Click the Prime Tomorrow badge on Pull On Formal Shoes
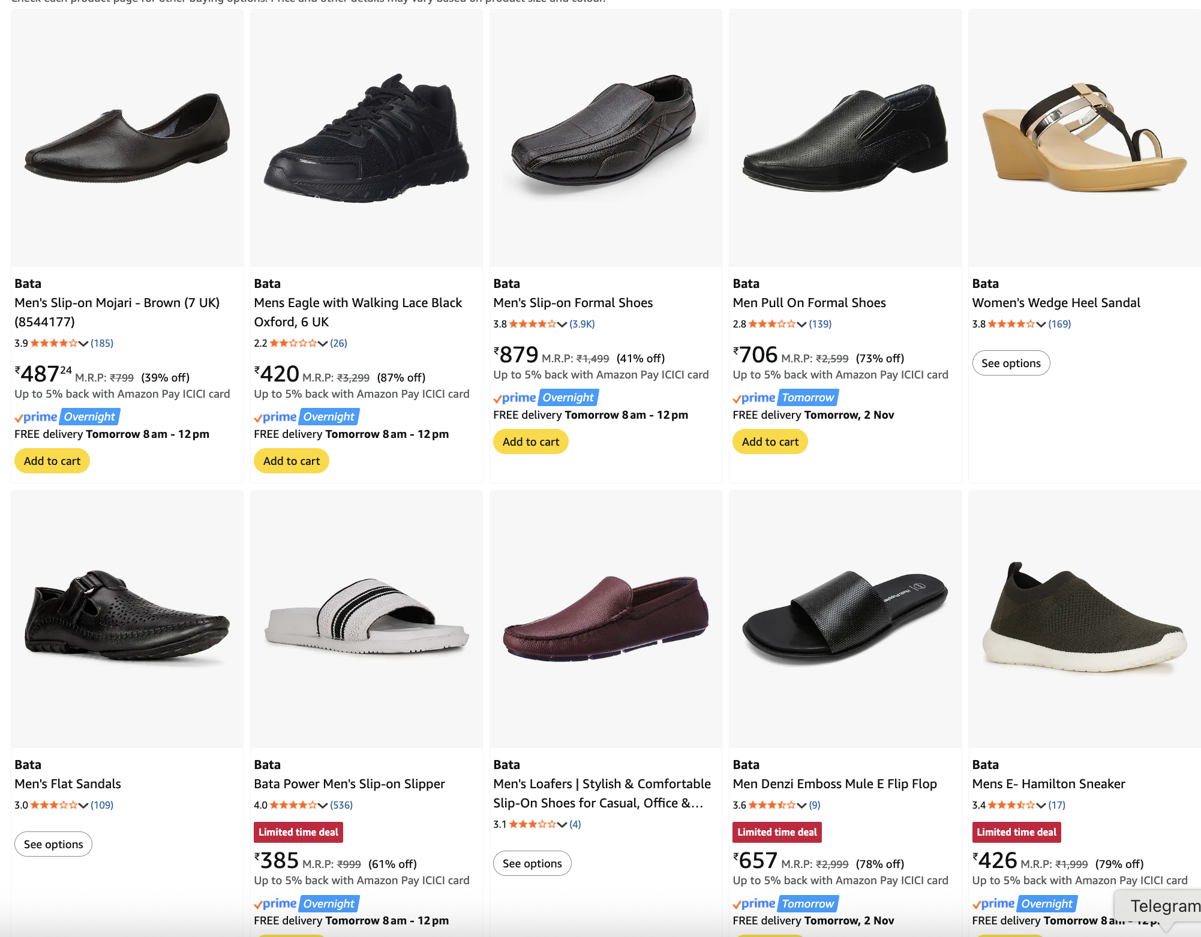 tap(807, 398)
